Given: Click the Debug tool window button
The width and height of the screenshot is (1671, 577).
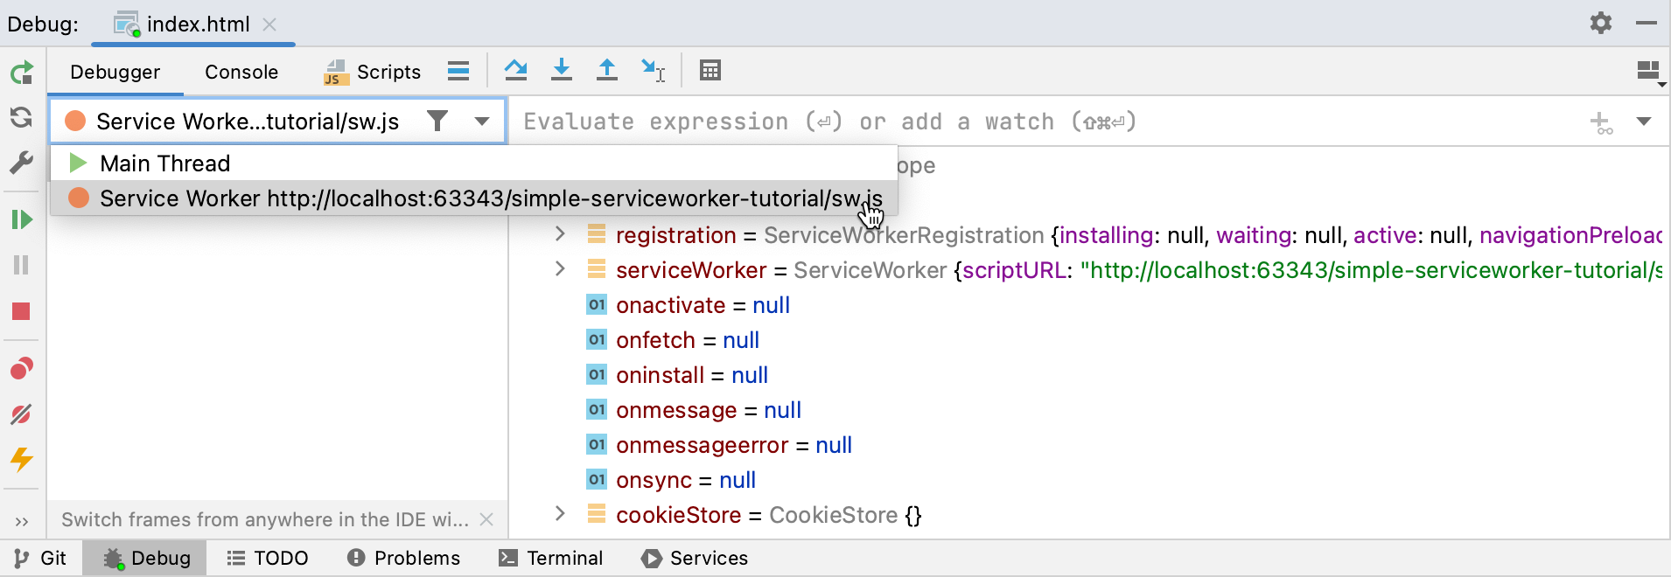Looking at the screenshot, I should click(145, 558).
